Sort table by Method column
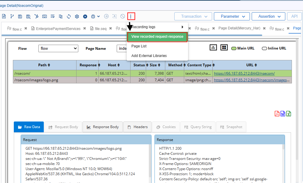Image resolution: width=303 pixels, height=183 pixels. coord(175,65)
